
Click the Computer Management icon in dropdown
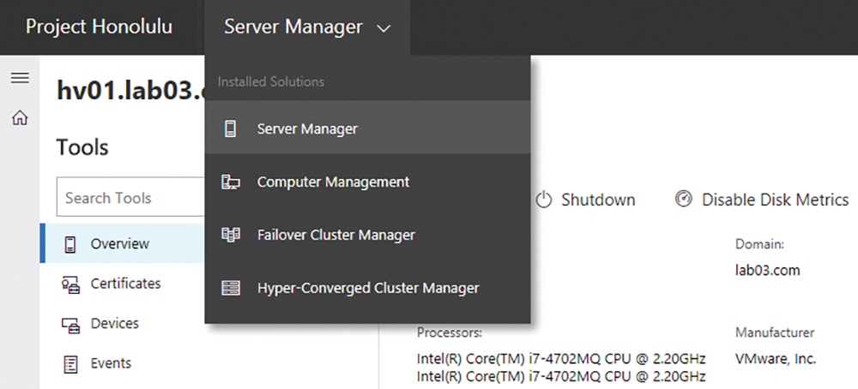point(230,182)
